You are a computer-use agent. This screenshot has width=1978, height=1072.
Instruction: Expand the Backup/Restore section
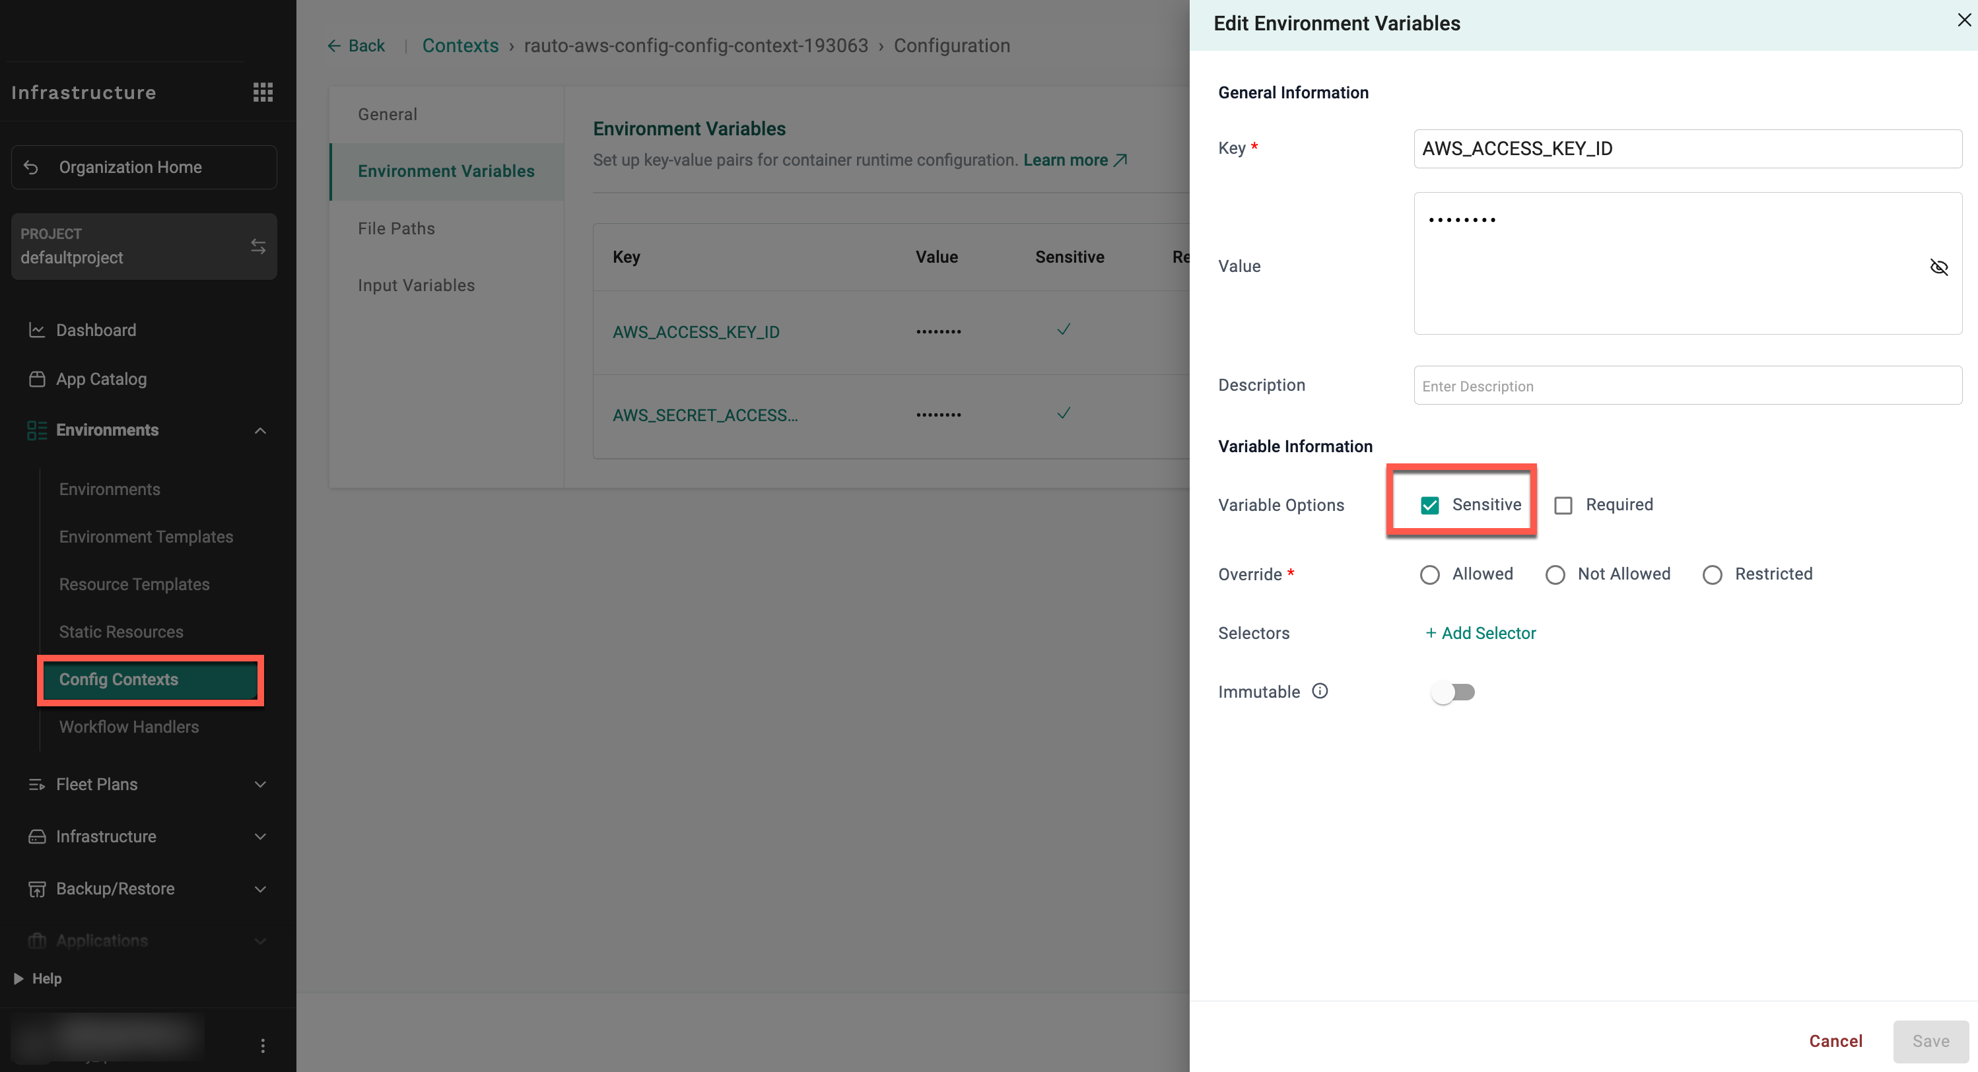coord(260,888)
